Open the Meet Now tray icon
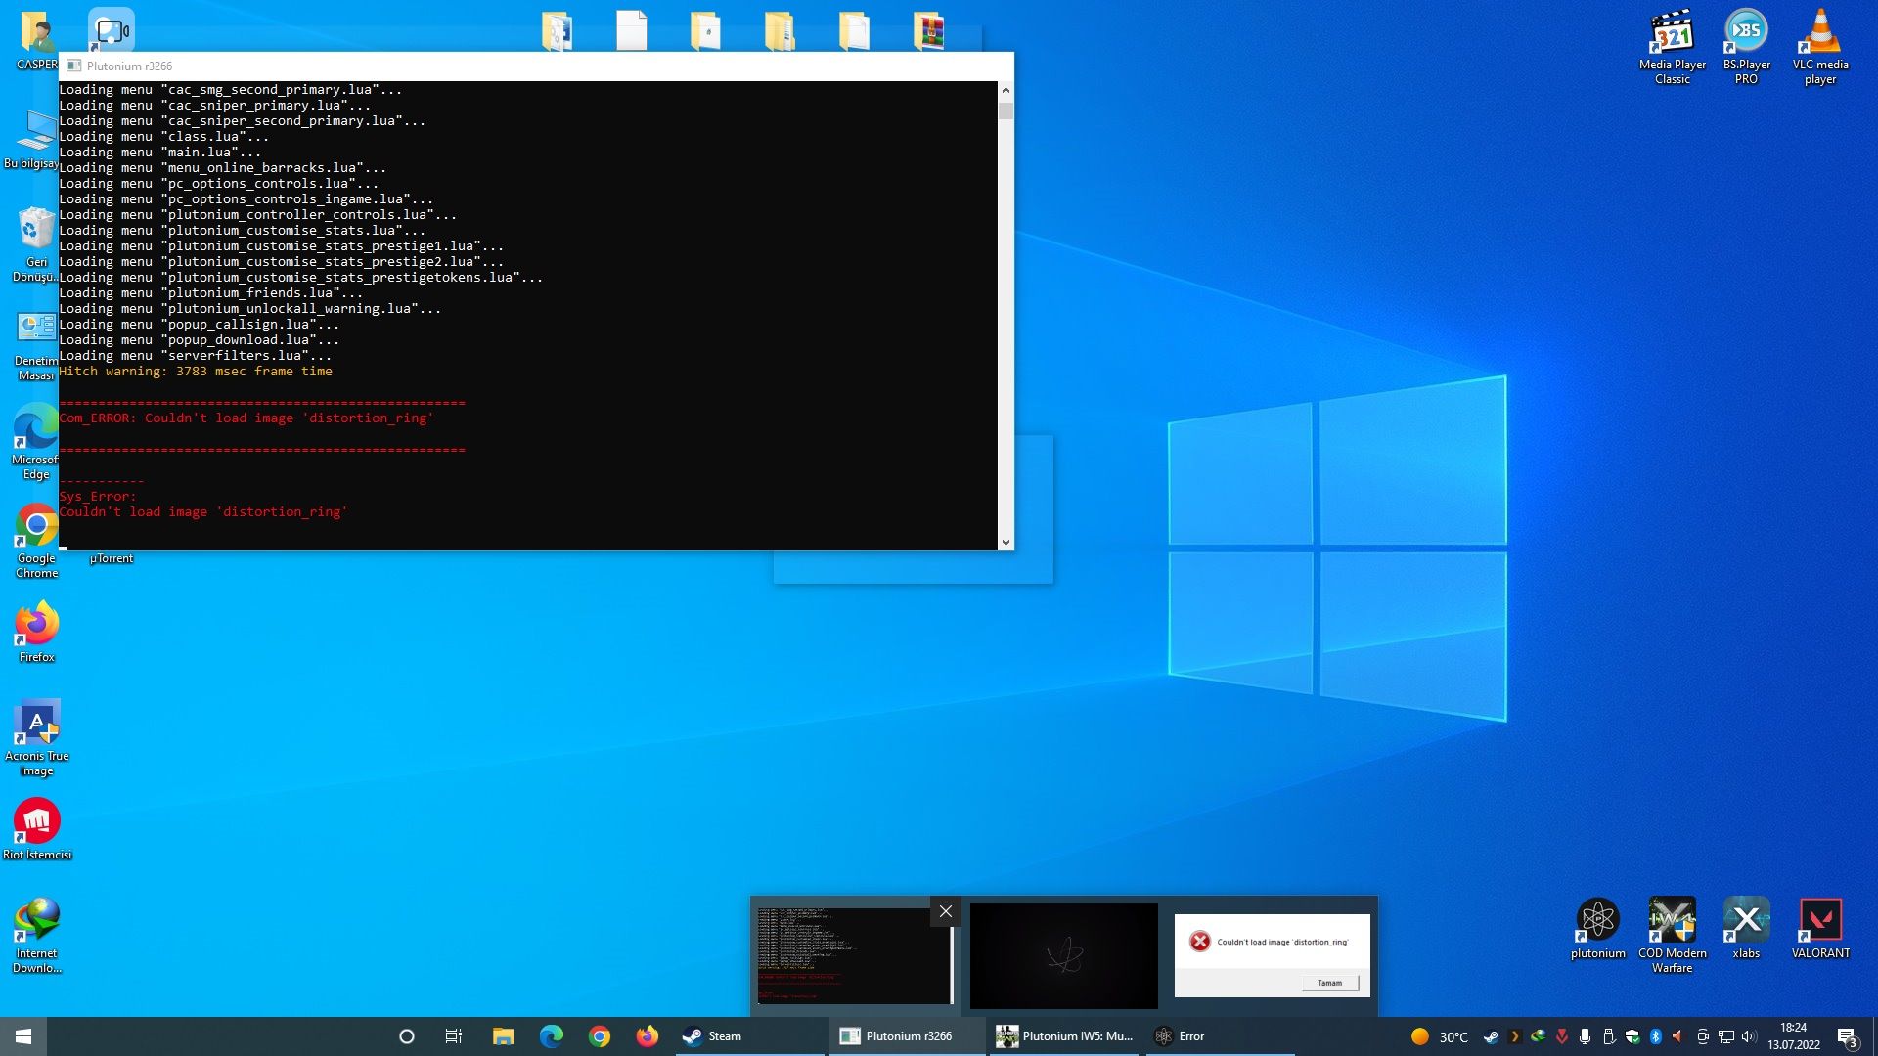This screenshot has width=1878, height=1056. click(x=1703, y=1036)
